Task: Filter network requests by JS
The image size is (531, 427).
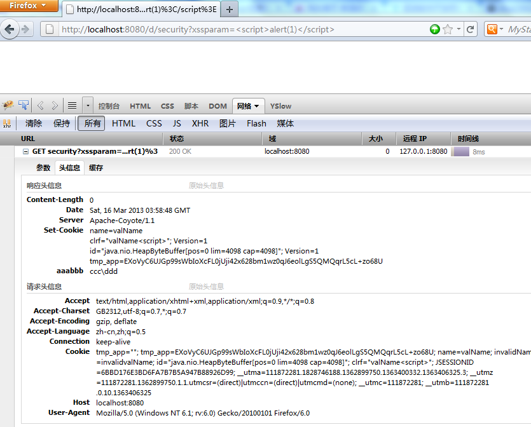Action: (x=177, y=123)
